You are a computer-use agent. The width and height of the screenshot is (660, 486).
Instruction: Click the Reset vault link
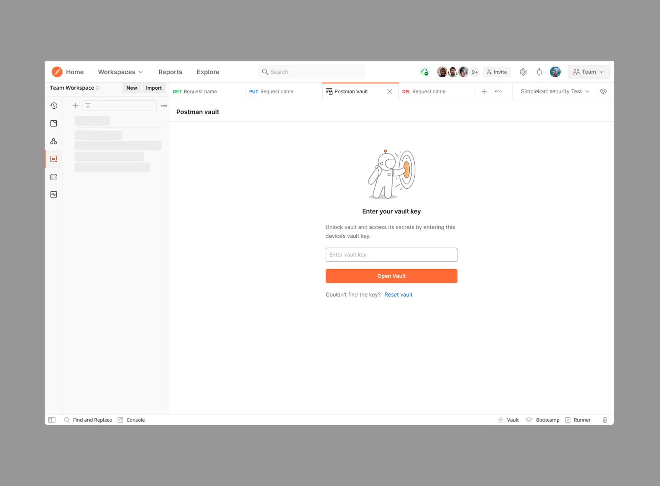pyautogui.click(x=398, y=294)
